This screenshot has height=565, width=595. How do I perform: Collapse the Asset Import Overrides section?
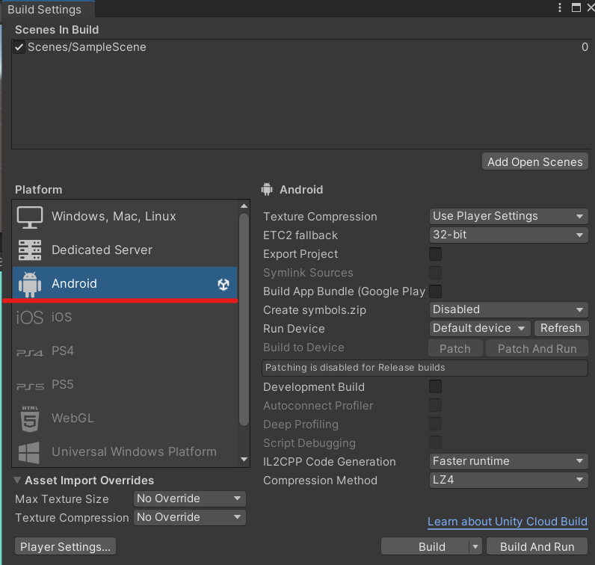(17, 481)
